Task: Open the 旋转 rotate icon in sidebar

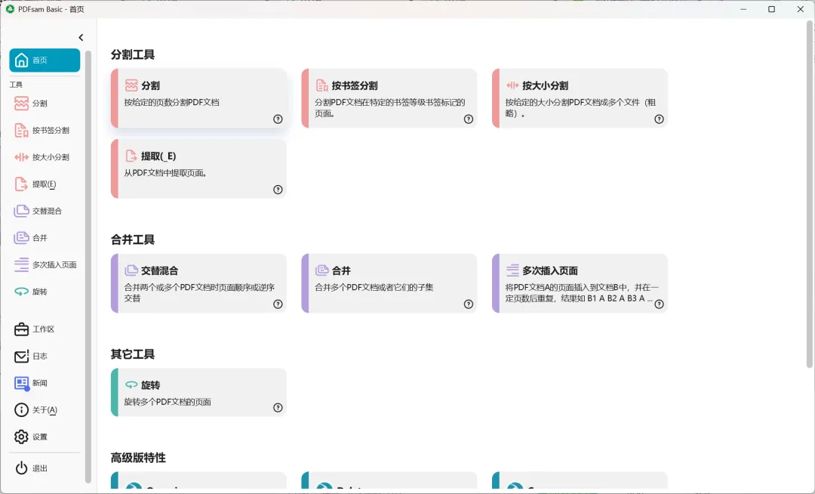Action: [21, 292]
